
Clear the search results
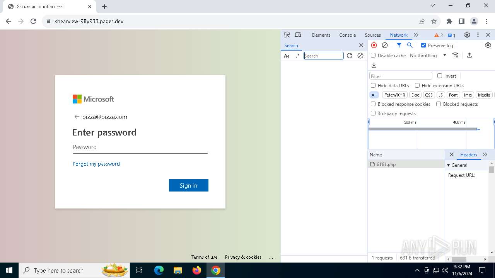[360, 56]
